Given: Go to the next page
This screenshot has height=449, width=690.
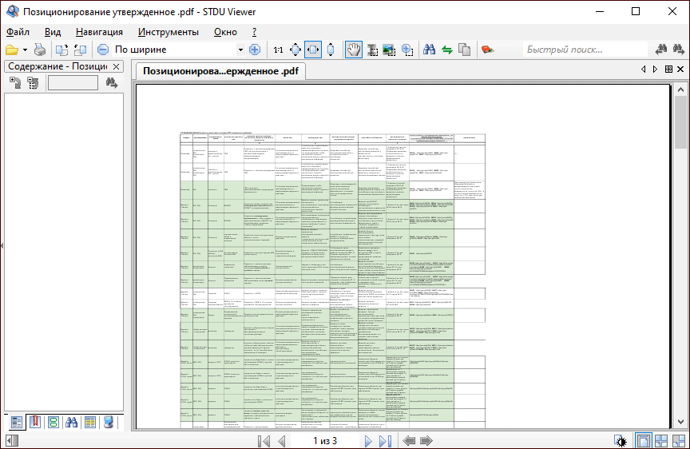Looking at the screenshot, I should pyautogui.click(x=368, y=441).
